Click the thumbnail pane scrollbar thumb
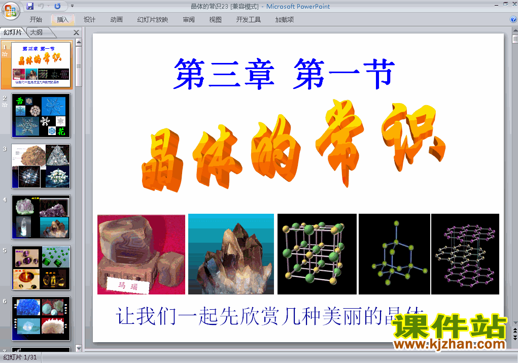Viewport: 518px width, 363px height. point(79,66)
